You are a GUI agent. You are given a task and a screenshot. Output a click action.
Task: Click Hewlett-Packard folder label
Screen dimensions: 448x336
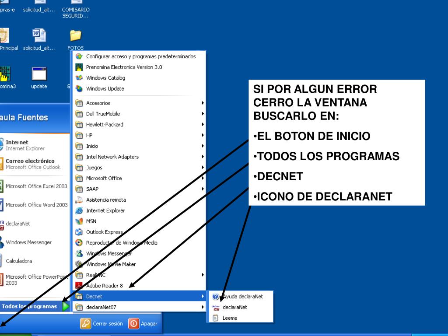pyautogui.click(x=105, y=125)
